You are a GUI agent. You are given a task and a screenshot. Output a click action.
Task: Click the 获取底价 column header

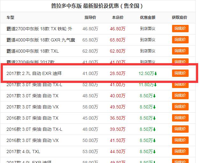(179, 18)
